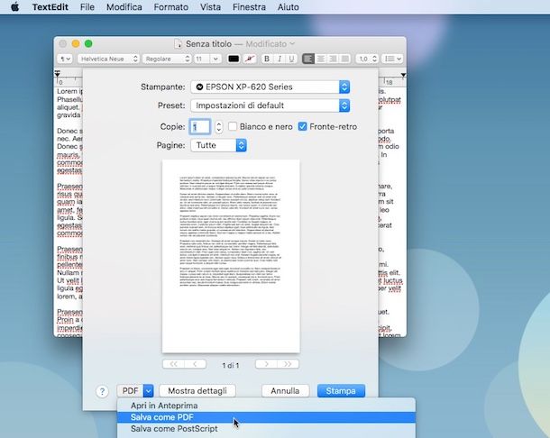This screenshot has height=438, width=550.
Task: Uncheck the Fronte-retro checkbox
Action: click(x=302, y=126)
